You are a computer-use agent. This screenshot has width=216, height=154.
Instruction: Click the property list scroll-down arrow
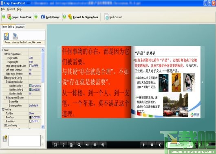click(x=42, y=127)
